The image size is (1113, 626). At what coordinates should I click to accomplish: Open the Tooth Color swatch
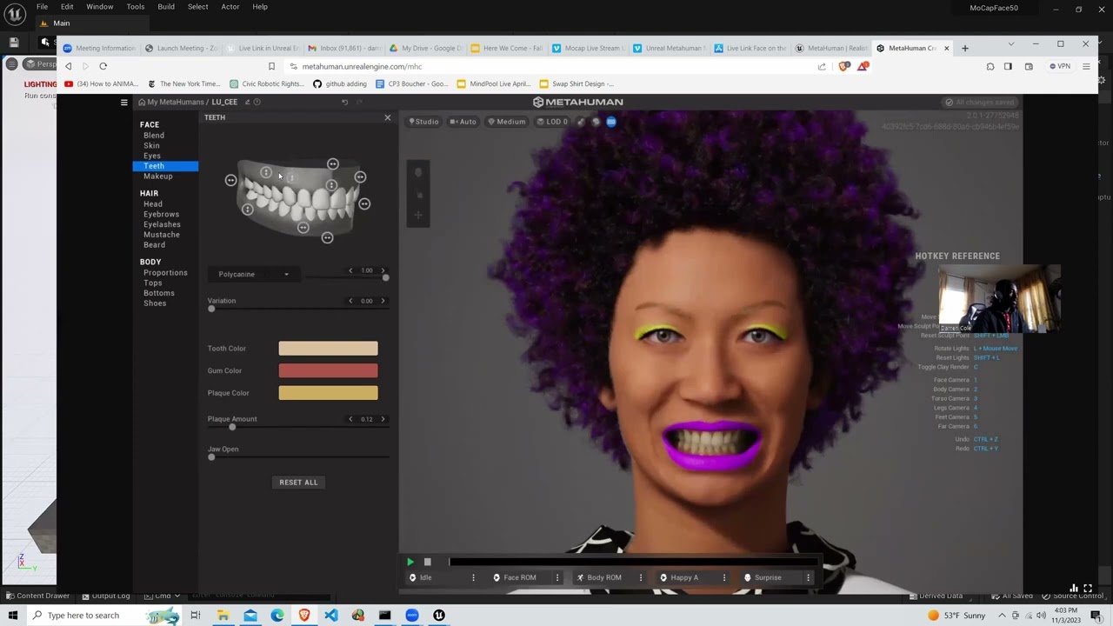[x=328, y=349]
